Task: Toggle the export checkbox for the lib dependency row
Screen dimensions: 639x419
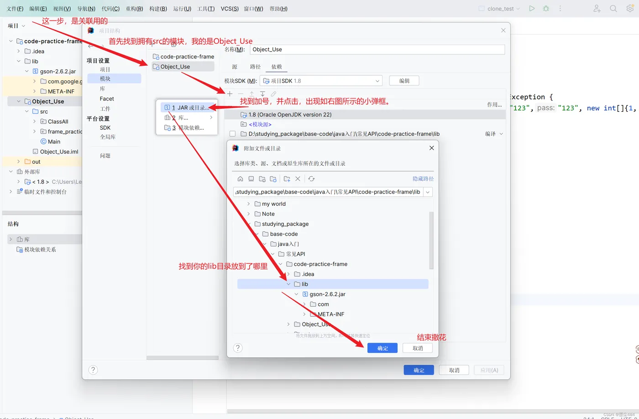Action: pyautogui.click(x=233, y=134)
